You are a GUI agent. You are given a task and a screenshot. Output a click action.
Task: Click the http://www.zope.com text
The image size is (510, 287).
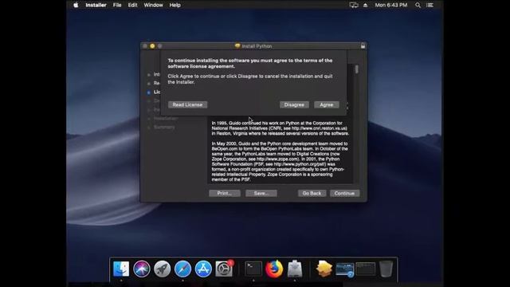277,159
